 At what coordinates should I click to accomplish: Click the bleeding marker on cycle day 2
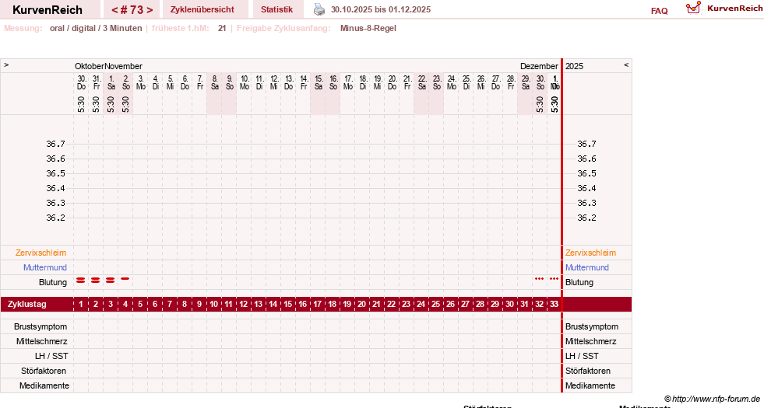point(96,280)
